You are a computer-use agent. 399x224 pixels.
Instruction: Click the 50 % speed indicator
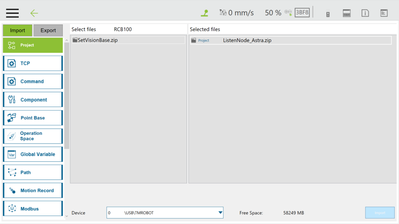pos(273,13)
